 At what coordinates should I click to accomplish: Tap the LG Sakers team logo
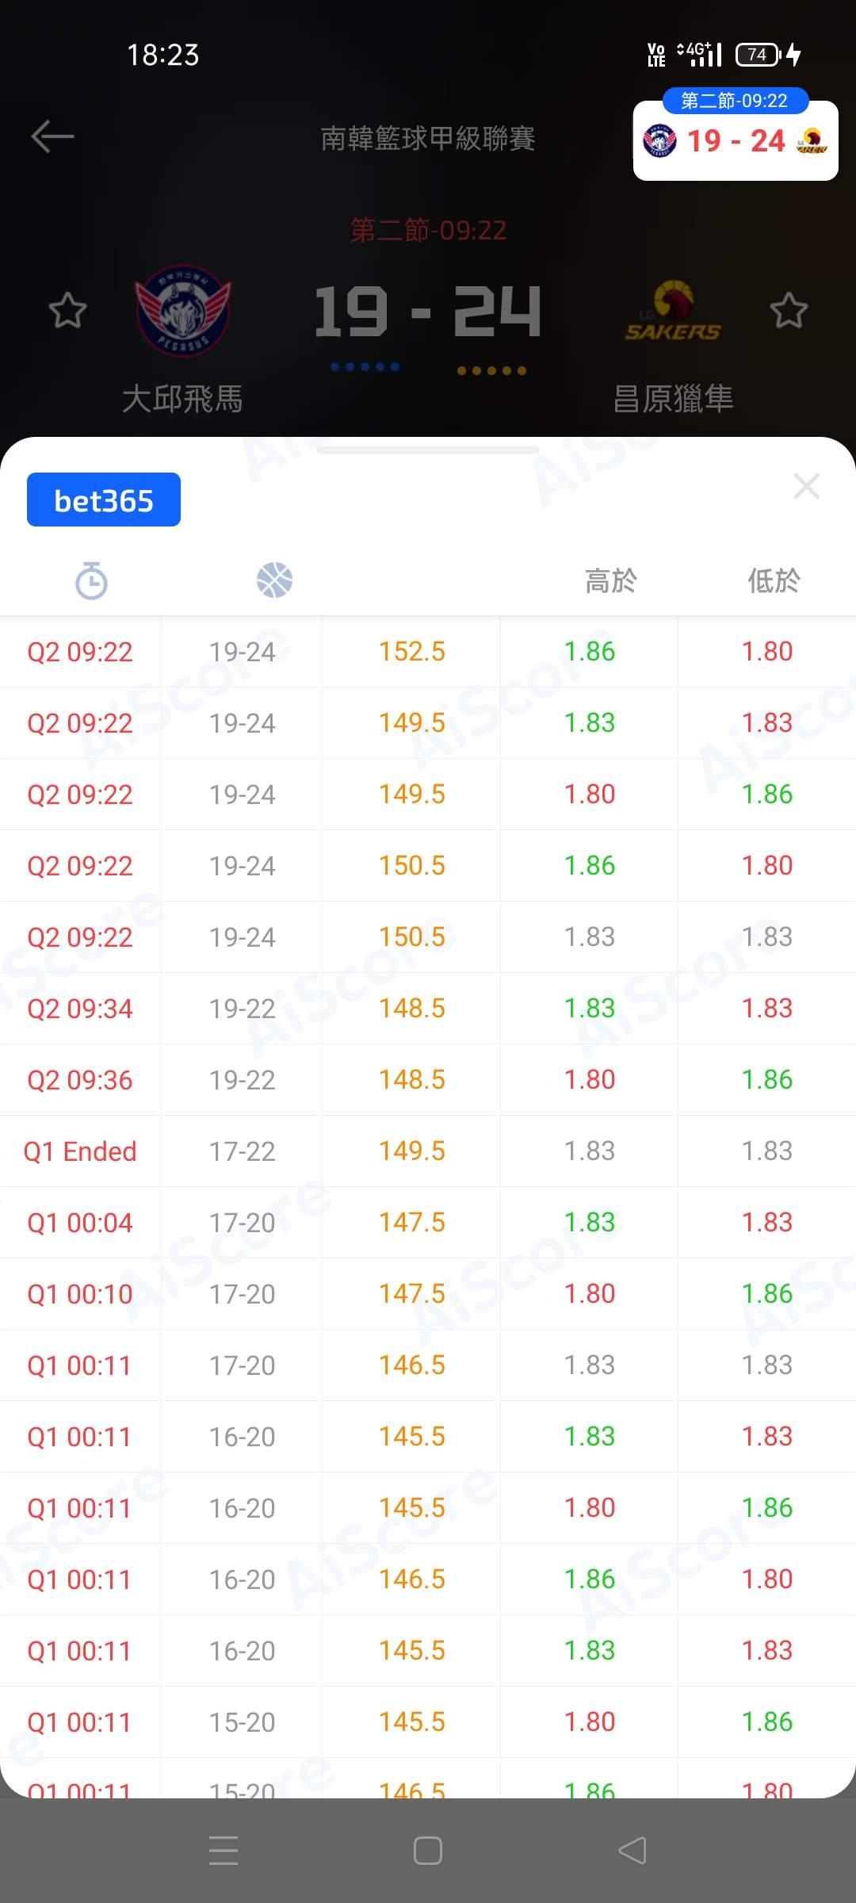[x=673, y=312]
